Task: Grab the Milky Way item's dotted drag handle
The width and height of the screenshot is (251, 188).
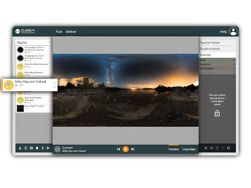Action: [54, 85]
